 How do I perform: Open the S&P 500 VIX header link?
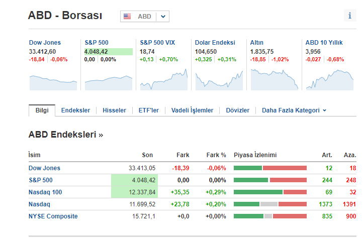(157, 43)
